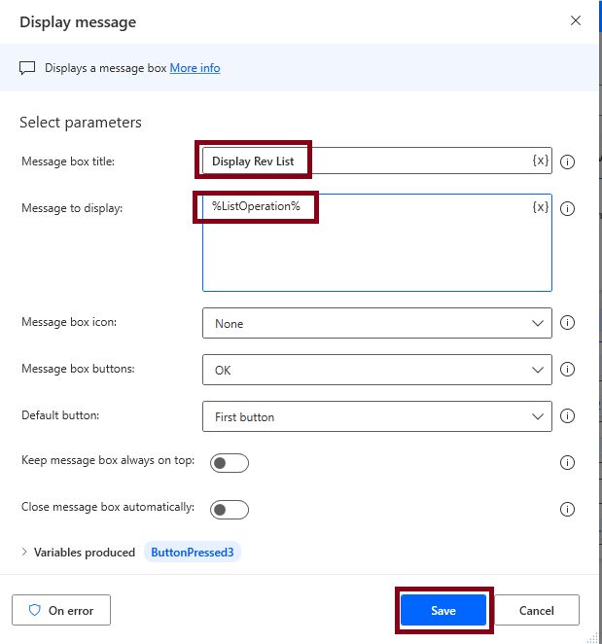The width and height of the screenshot is (602, 644).
Task: Click the info icon beside Message box title
Action: [x=568, y=161]
